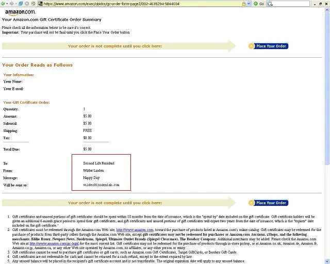The height and width of the screenshot is (264, 330).
Task: Go forward with the grey arrow
Action: pyautogui.click(x=12, y=4)
